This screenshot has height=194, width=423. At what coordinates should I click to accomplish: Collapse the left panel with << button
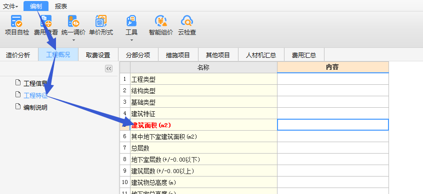[108, 69]
